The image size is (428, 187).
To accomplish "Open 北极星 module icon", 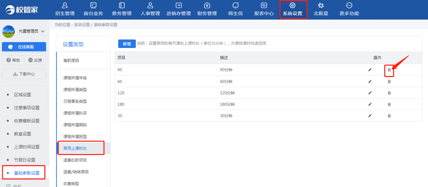I will [x=321, y=6].
